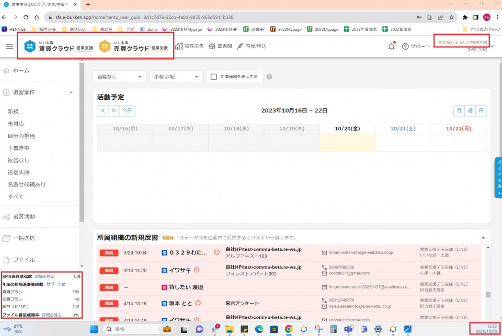Jump to 今日 in the calendar

[x=127, y=110]
